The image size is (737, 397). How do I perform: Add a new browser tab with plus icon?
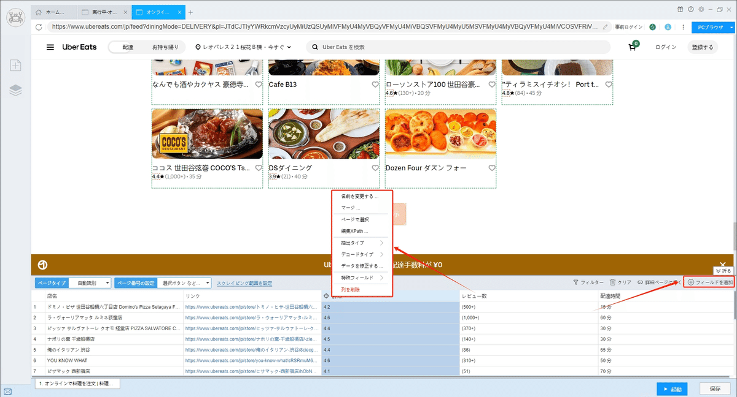190,12
